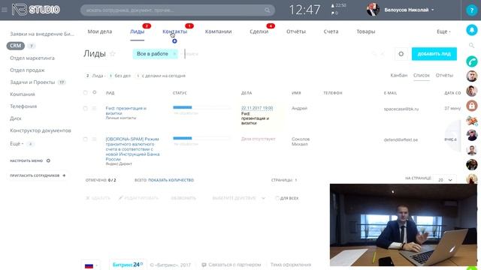This screenshot has height=270, width=481.
Task: Open the Компании tab
Action: pos(218,31)
